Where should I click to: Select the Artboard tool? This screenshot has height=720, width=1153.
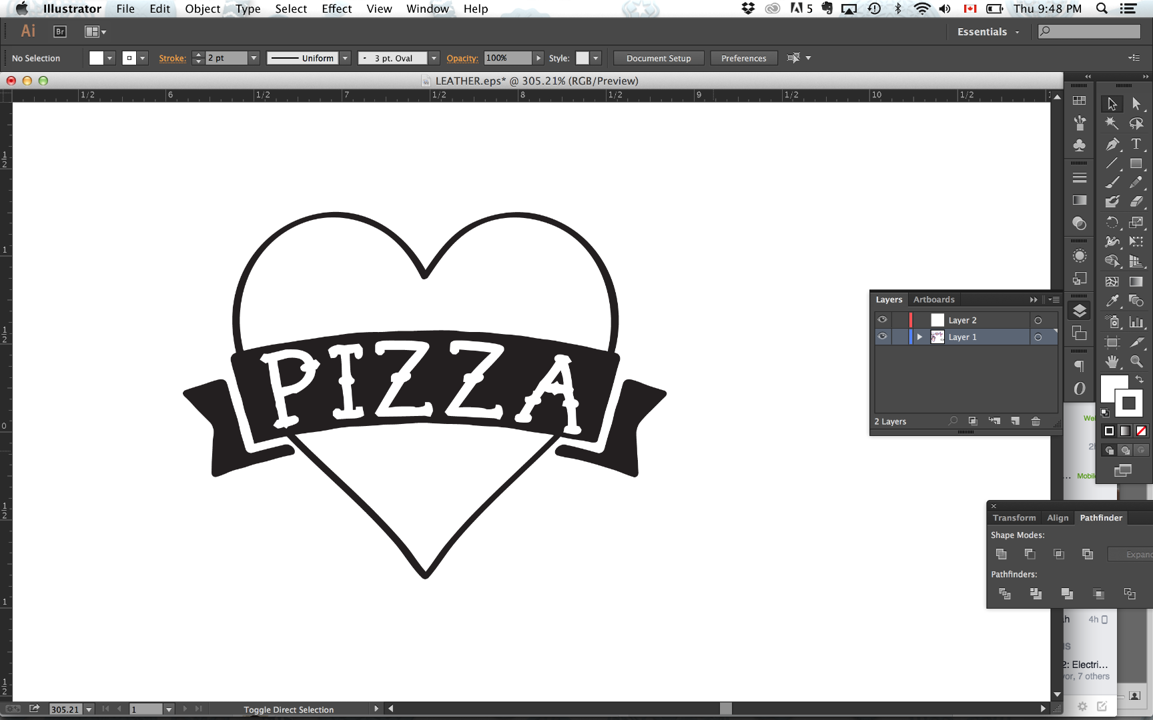click(x=1112, y=342)
